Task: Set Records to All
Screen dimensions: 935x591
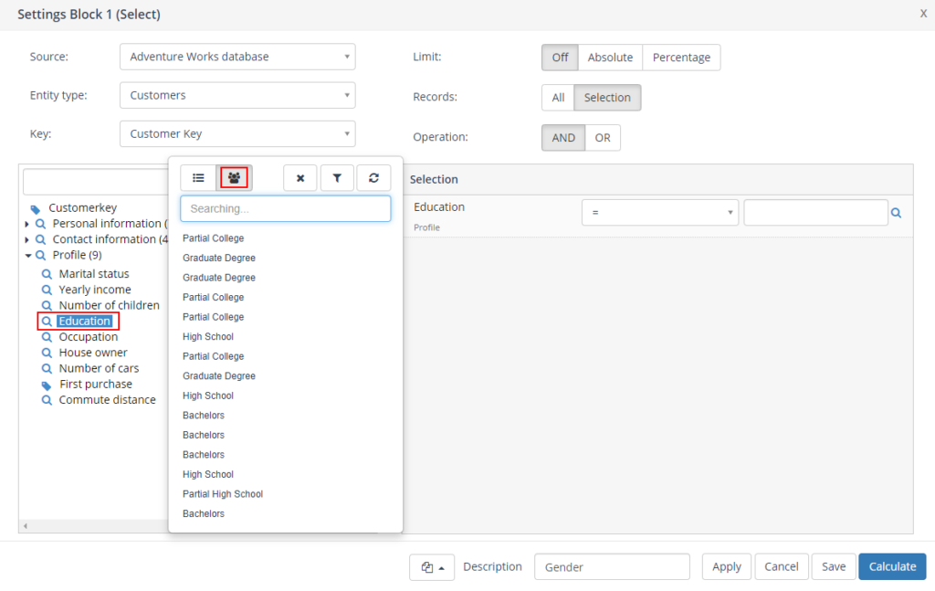Action: click(558, 98)
